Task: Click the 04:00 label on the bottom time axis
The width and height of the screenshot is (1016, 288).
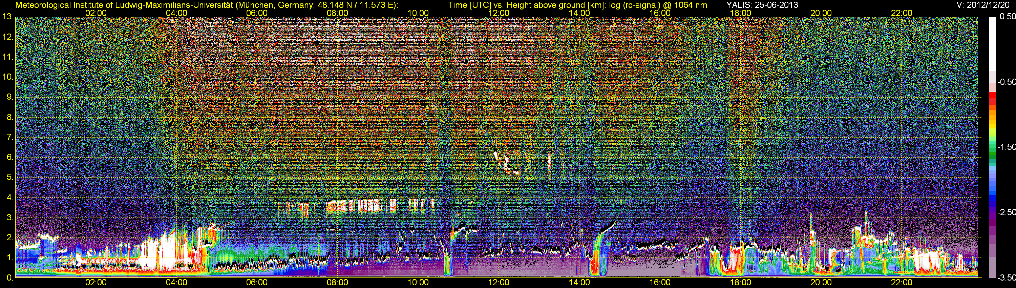Action: 176,283
